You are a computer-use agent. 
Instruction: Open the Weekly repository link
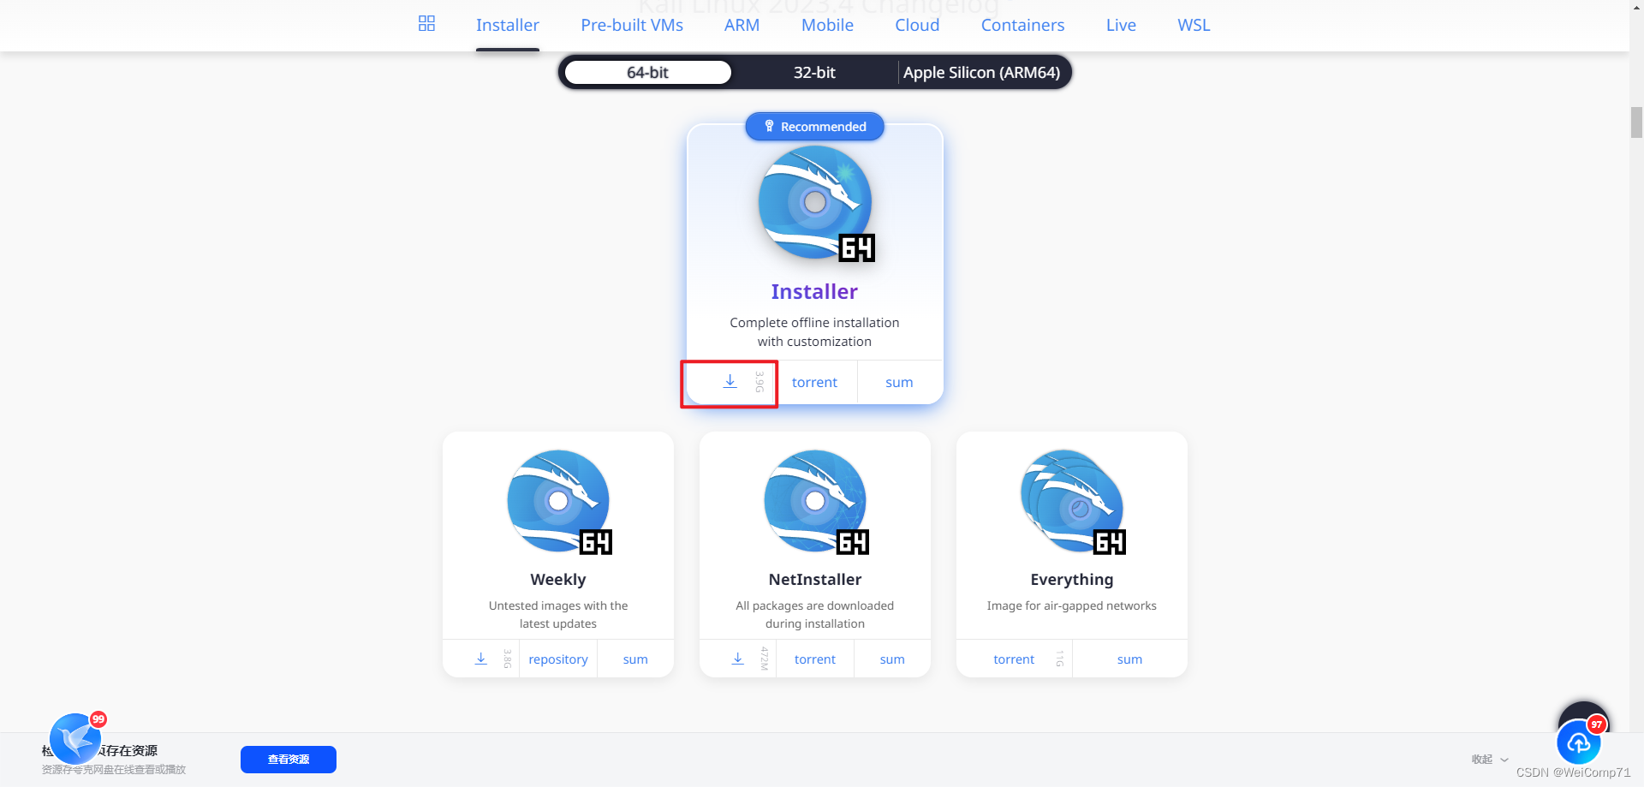coord(558,659)
